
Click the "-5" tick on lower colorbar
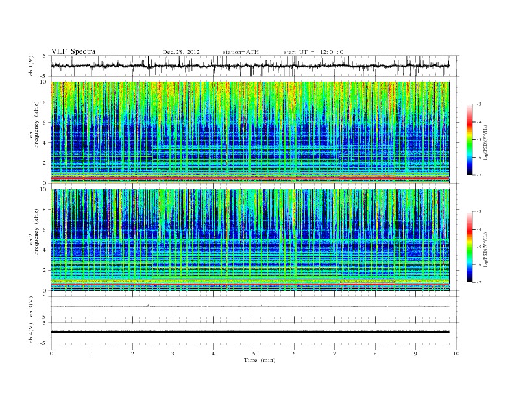coord(479,247)
